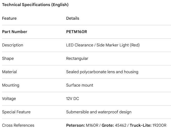
Task: Select the Special Feature row label
Action: coord(15,112)
